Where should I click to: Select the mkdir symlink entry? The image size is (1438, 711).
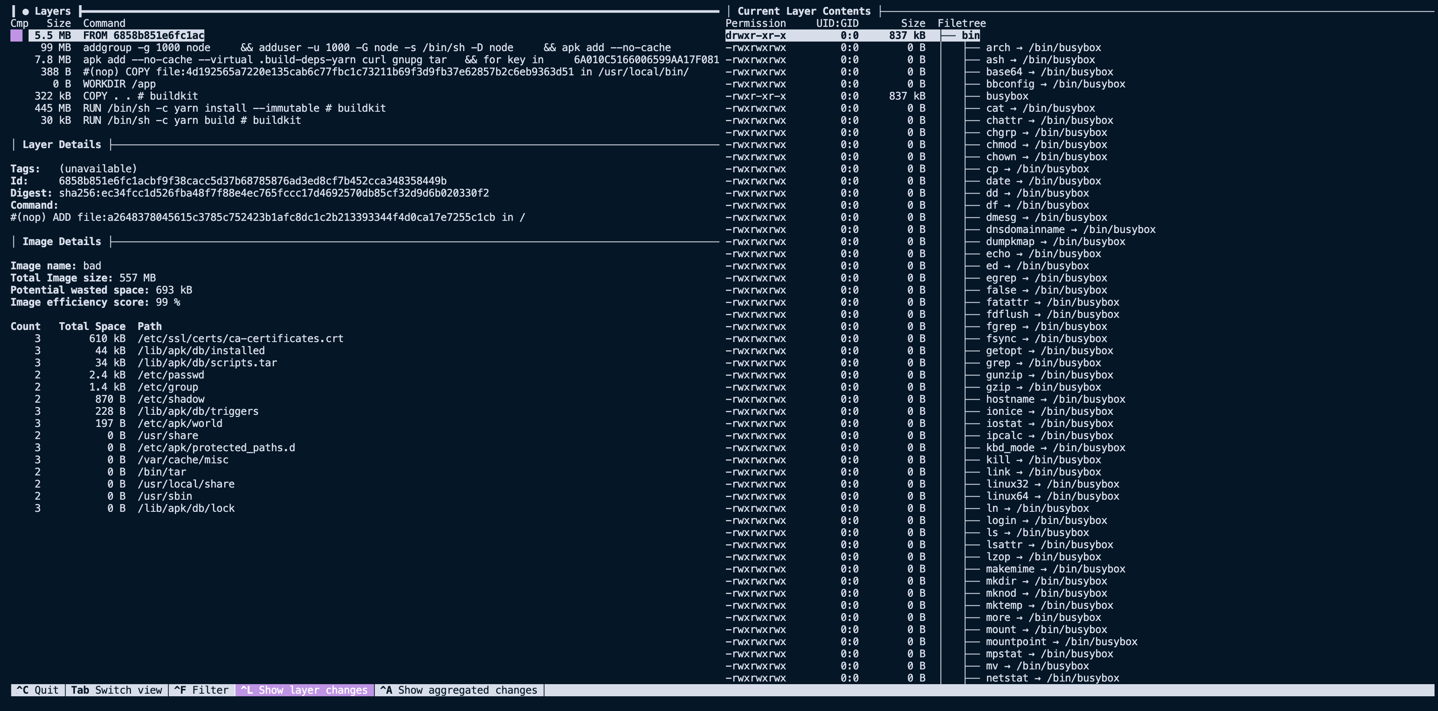(x=1045, y=581)
